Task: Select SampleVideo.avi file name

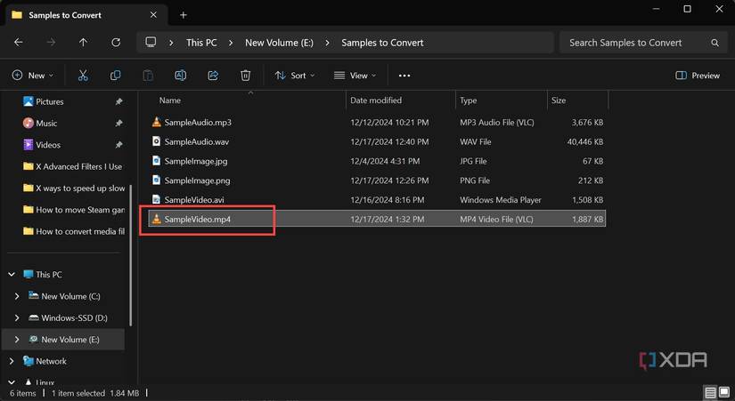Action: click(x=194, y=200)
